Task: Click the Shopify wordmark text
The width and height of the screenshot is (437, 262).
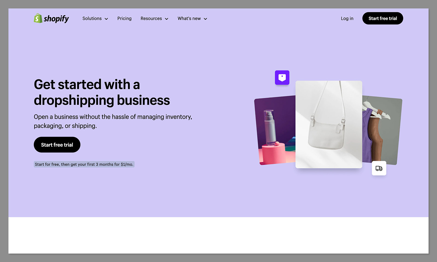Action: (56, 19)
